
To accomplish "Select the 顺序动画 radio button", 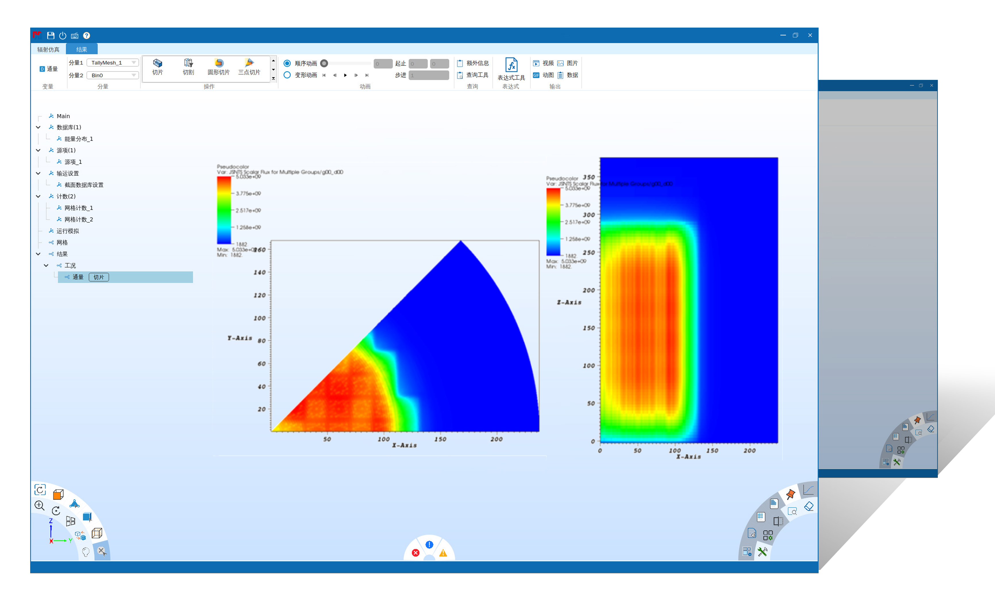I will click(287, 63).
